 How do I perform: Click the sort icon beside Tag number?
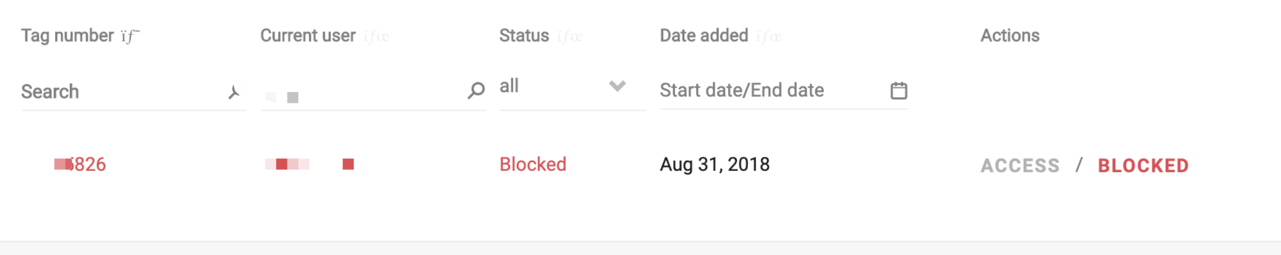130,37
